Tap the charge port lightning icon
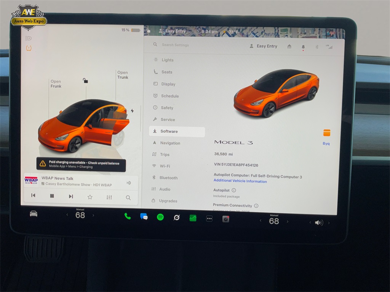Image resolution: width=390 pixels, height=292 pixels. click(132, 111)
